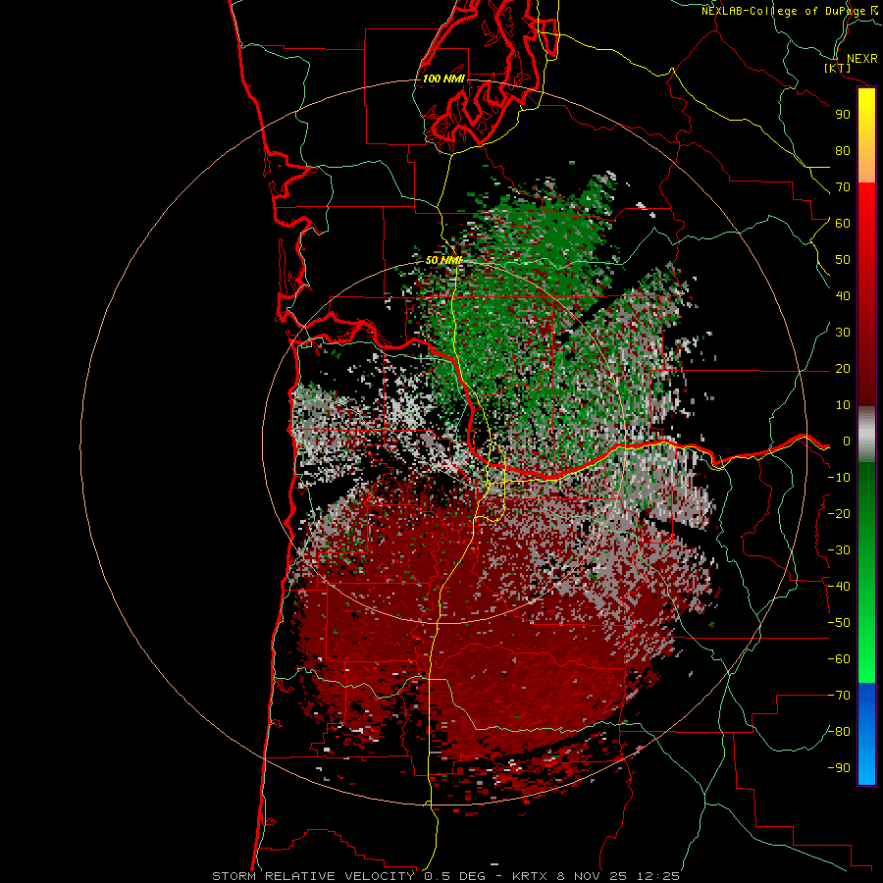Click the "100 NMI" range ring label
This screenshot has height=883, width=883.
443,78
